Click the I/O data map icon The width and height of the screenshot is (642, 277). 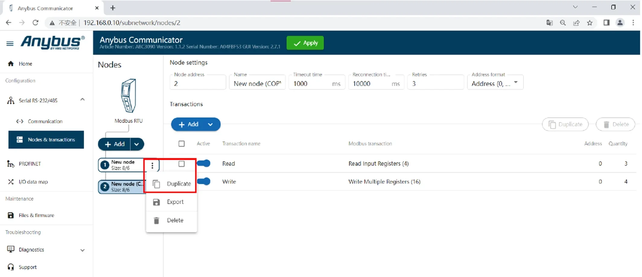coord(11,182)
